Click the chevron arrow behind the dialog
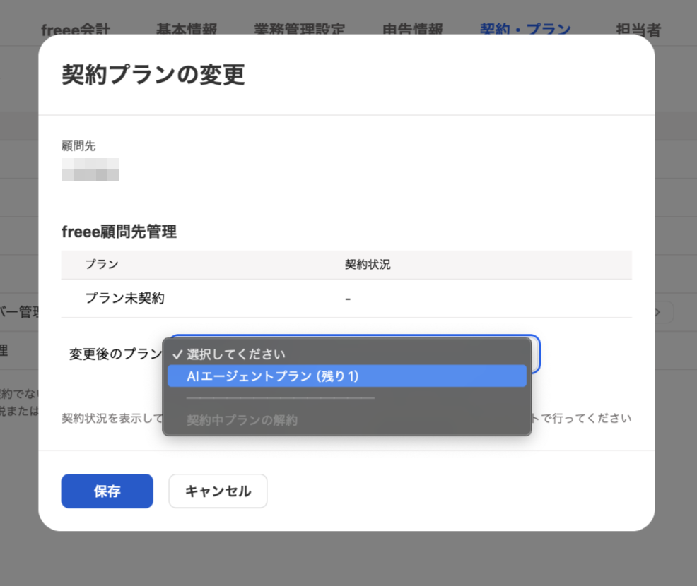 pos(658,312)
